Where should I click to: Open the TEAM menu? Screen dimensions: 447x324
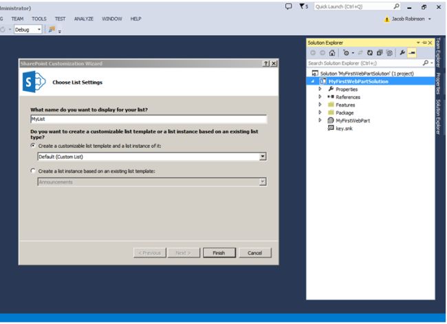pyautogui.click(x=17, y=19)
